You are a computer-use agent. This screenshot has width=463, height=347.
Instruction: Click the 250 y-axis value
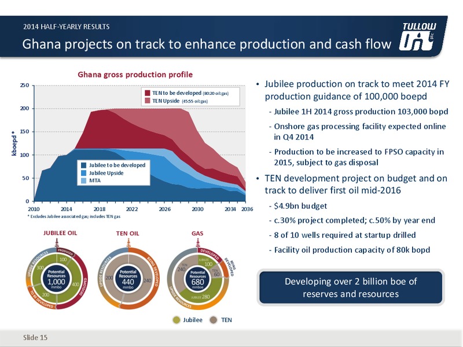[x=24, y=85]
